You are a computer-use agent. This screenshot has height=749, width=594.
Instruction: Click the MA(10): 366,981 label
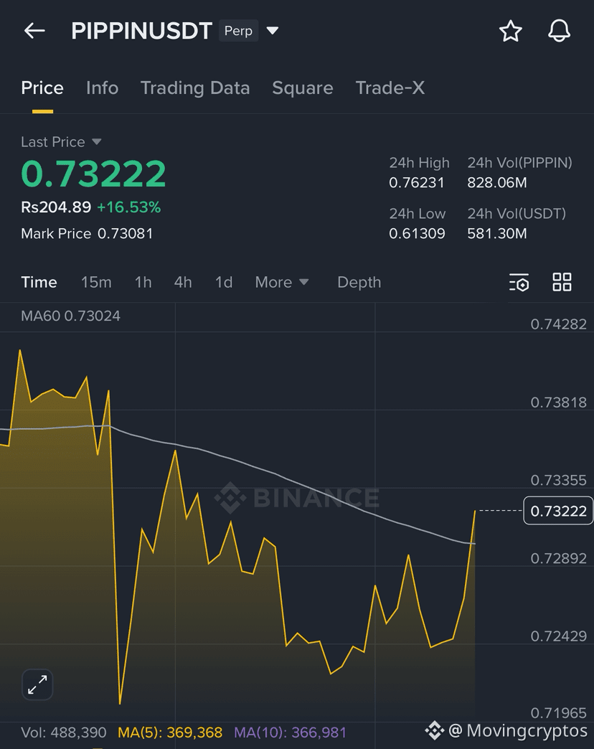[290, 732]
